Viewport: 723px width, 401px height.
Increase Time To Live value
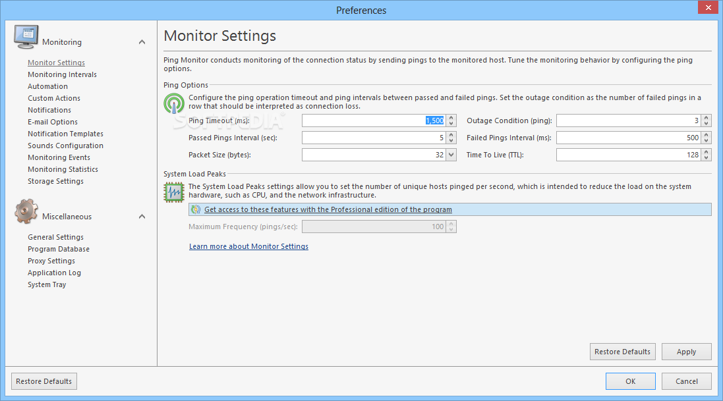[706, 151]
